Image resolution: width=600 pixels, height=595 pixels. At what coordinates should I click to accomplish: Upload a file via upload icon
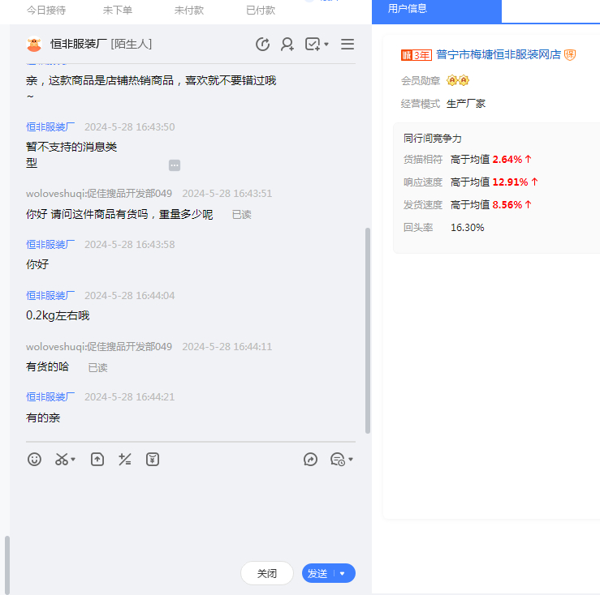[97, 459]
